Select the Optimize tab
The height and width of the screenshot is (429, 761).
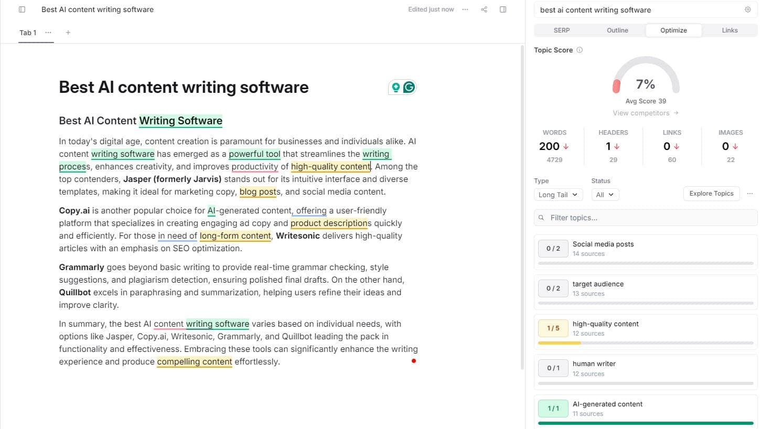tap(673, 30)
